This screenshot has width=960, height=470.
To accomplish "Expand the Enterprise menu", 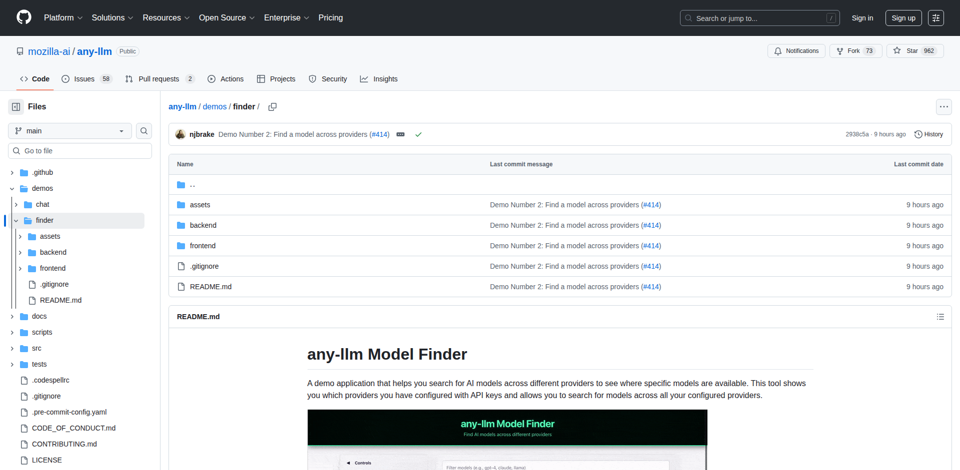I will [286, 17].
